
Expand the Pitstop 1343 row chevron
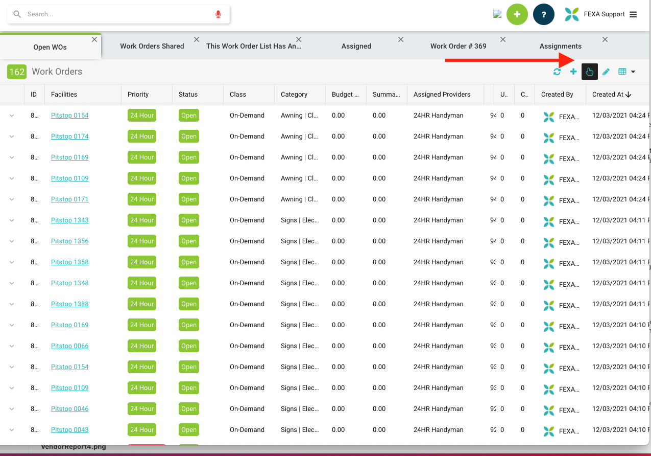point(11,220)
